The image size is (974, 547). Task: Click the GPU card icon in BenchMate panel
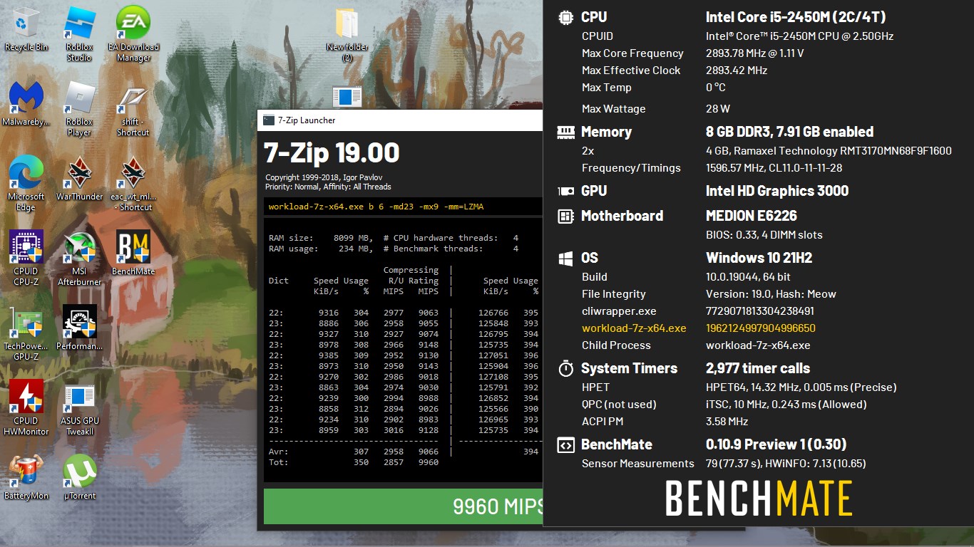tap(565, 191)
